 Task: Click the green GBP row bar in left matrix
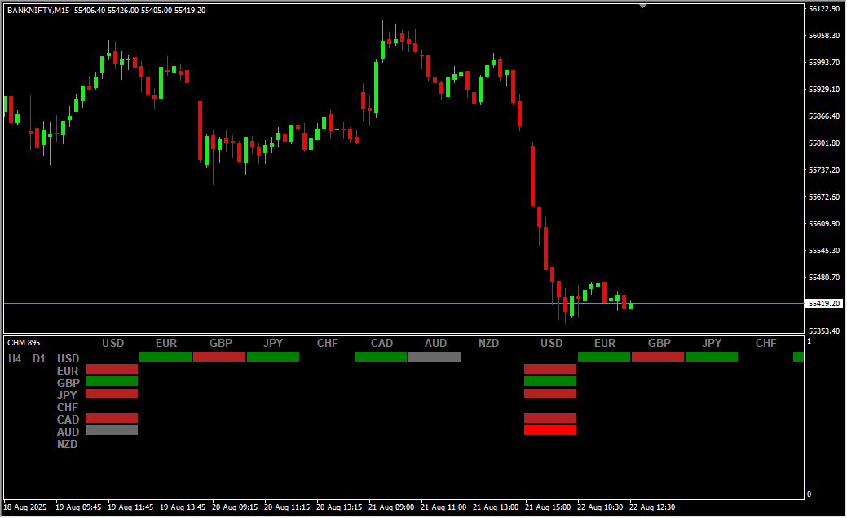coord(112,381)
